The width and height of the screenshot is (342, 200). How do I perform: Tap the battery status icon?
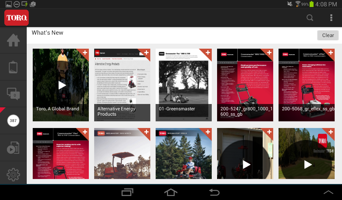[x=312, y=4]
